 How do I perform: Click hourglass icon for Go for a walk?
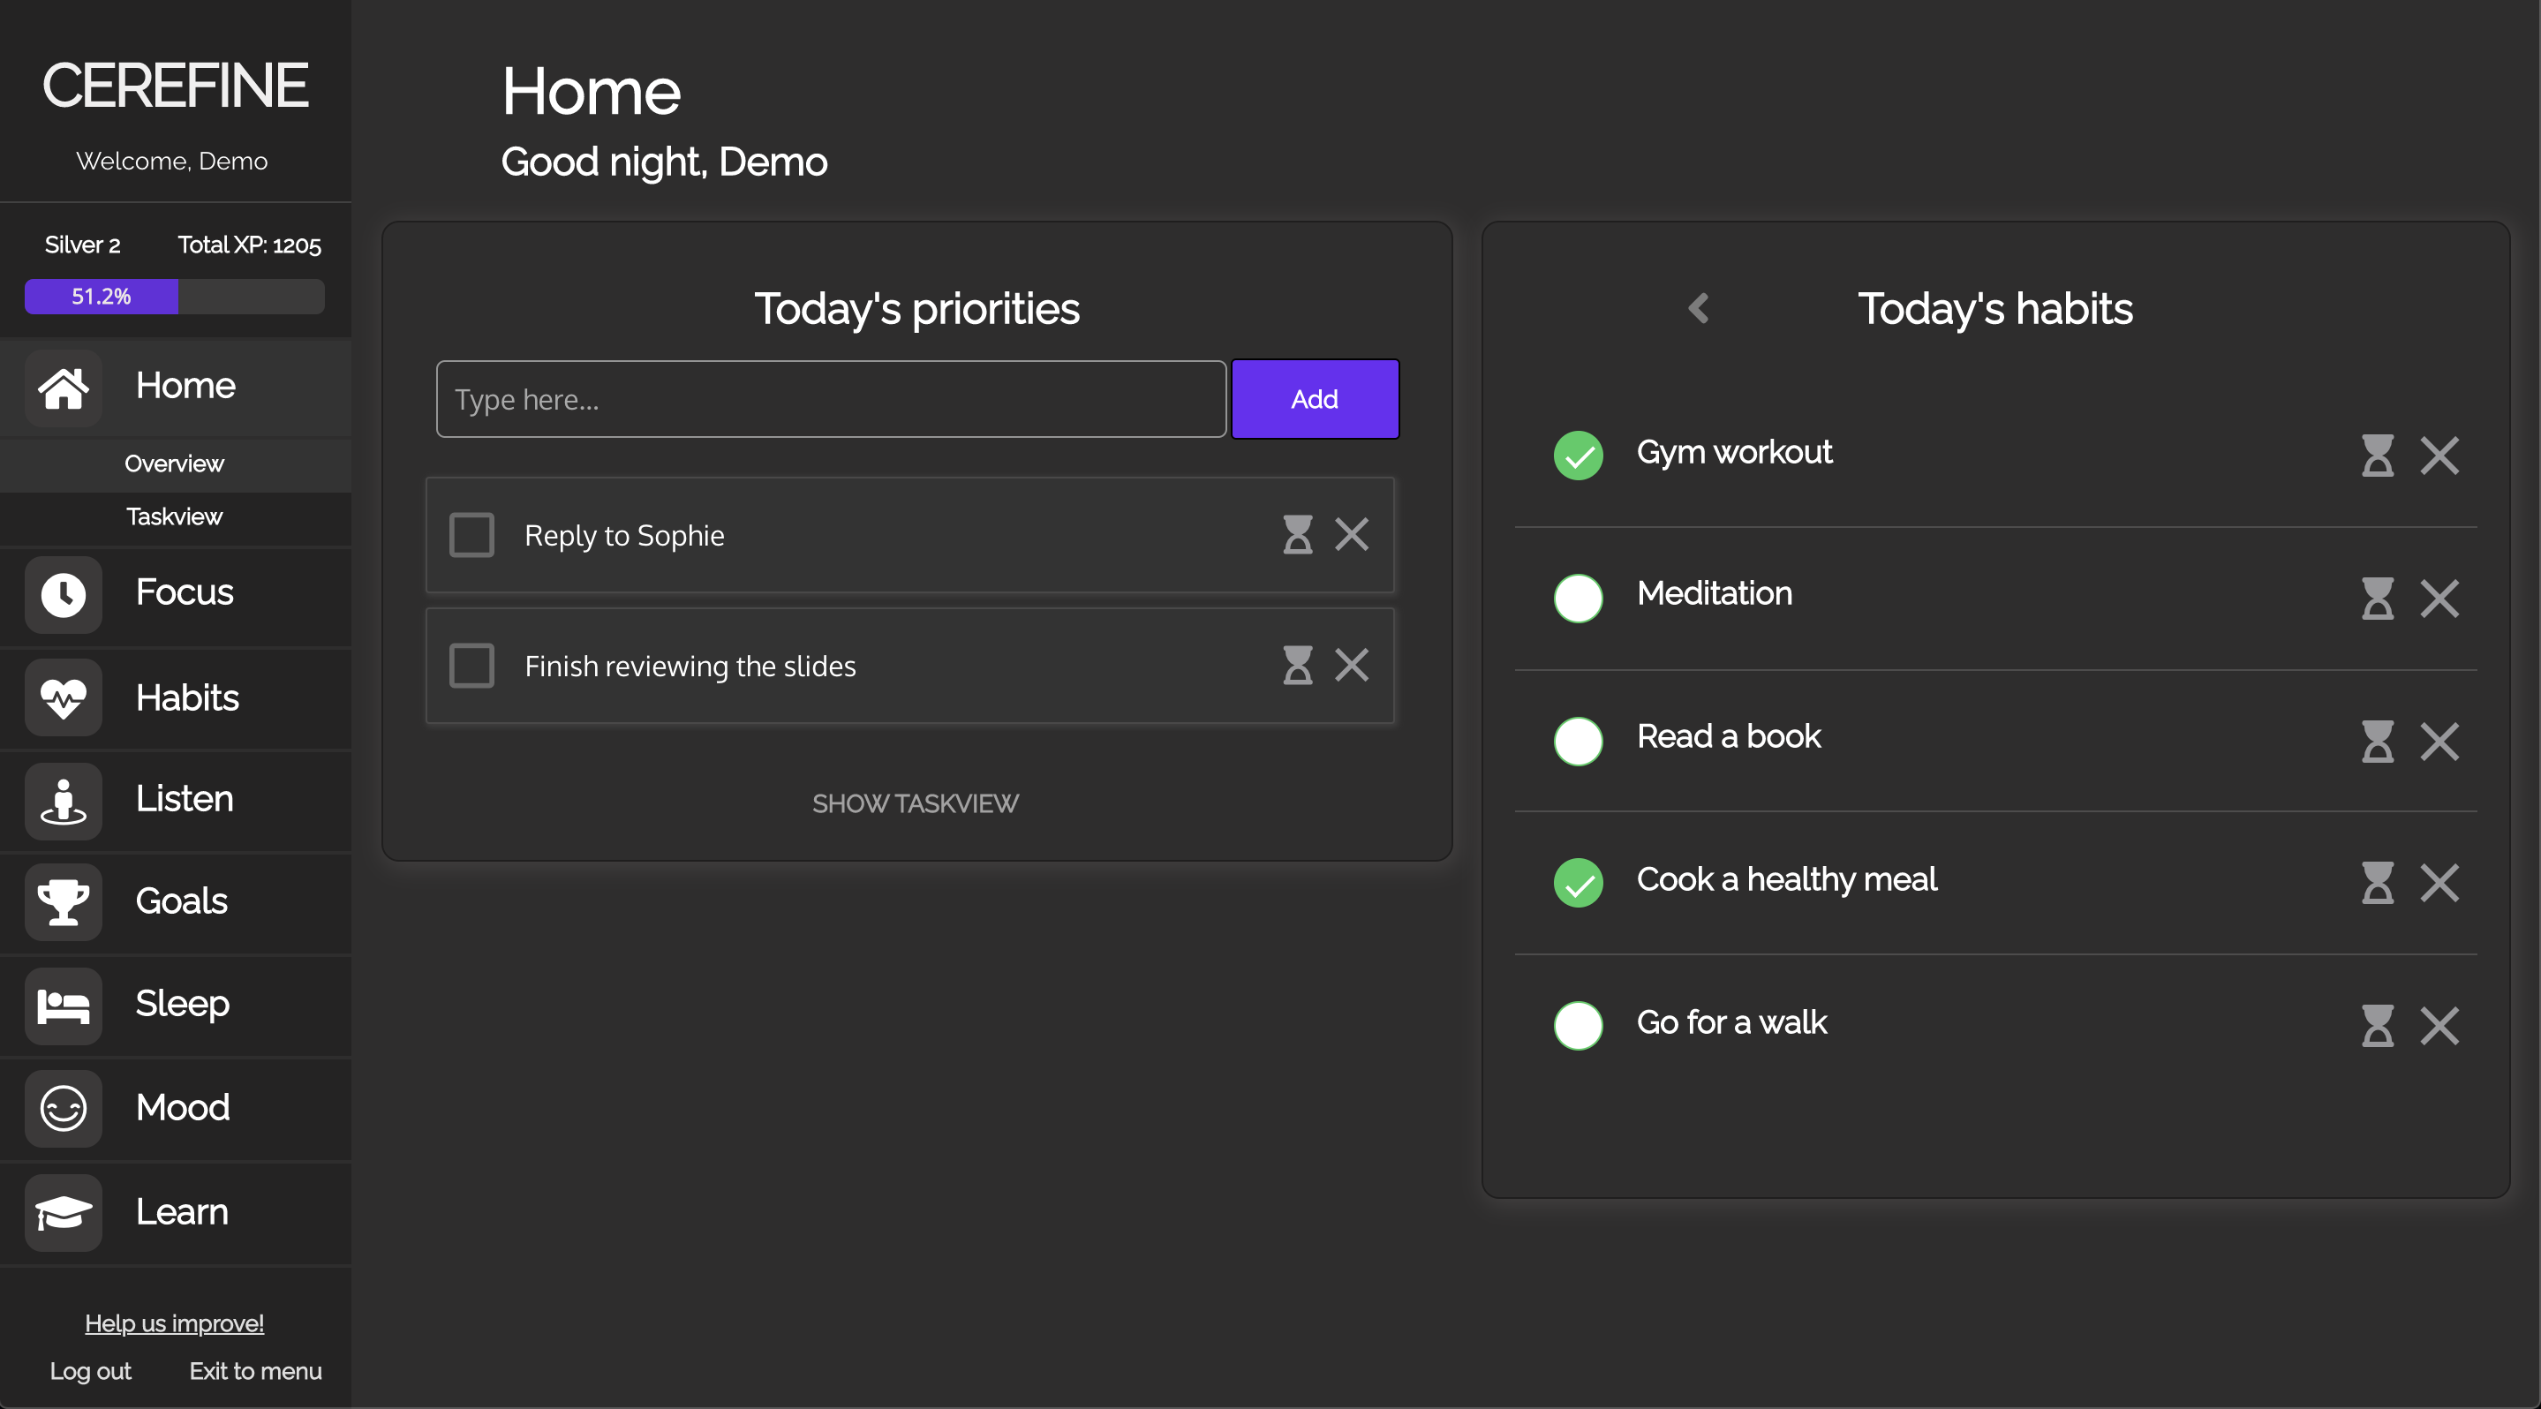pyautogui.click(x=2378, y=1026)
